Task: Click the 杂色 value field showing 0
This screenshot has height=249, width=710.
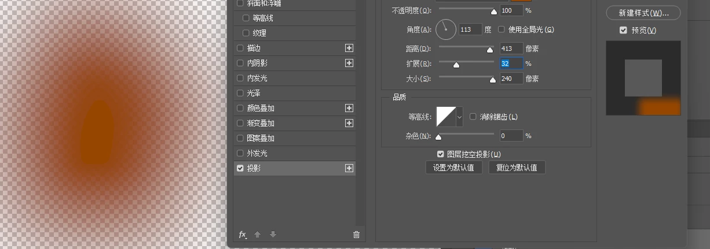Action: click(511, 136)
